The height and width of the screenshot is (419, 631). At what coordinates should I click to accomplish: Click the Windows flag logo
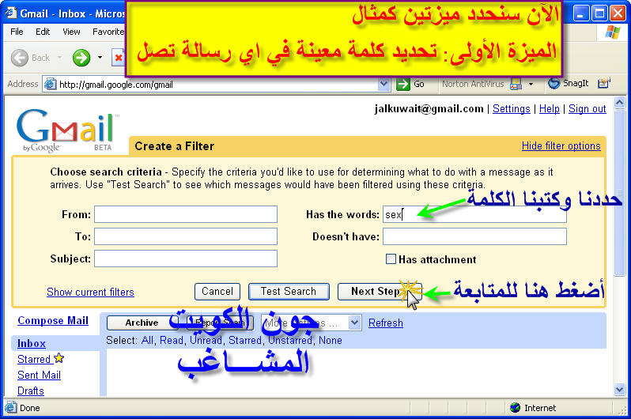(613, 32)
